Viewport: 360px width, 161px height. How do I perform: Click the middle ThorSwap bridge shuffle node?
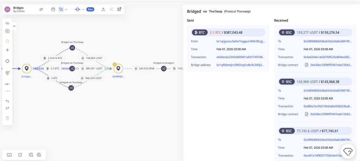coord(72,69)
